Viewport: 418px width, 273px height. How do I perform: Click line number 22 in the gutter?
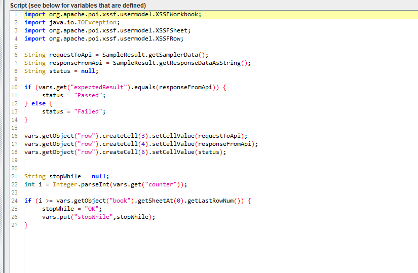pos(14,184)
